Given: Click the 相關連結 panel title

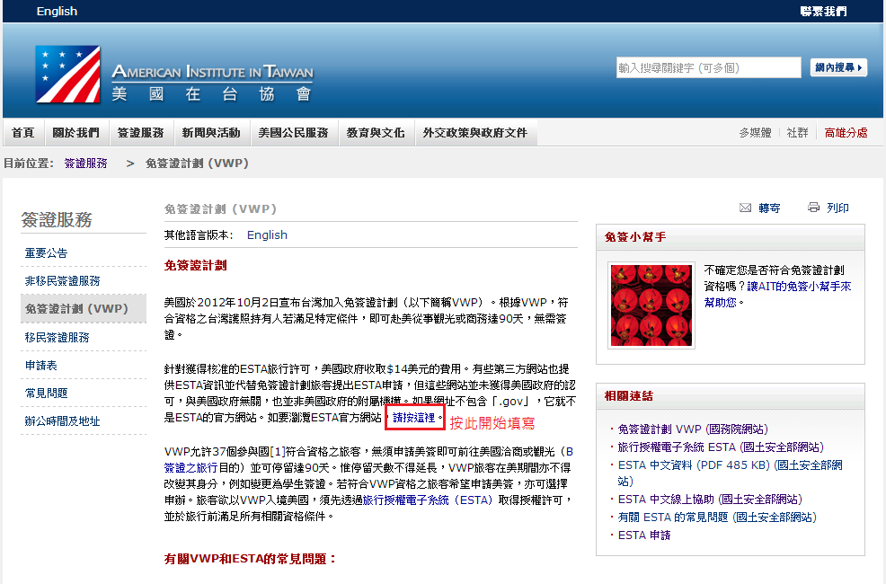Looking at the screenshot, I should coord(628,396).
